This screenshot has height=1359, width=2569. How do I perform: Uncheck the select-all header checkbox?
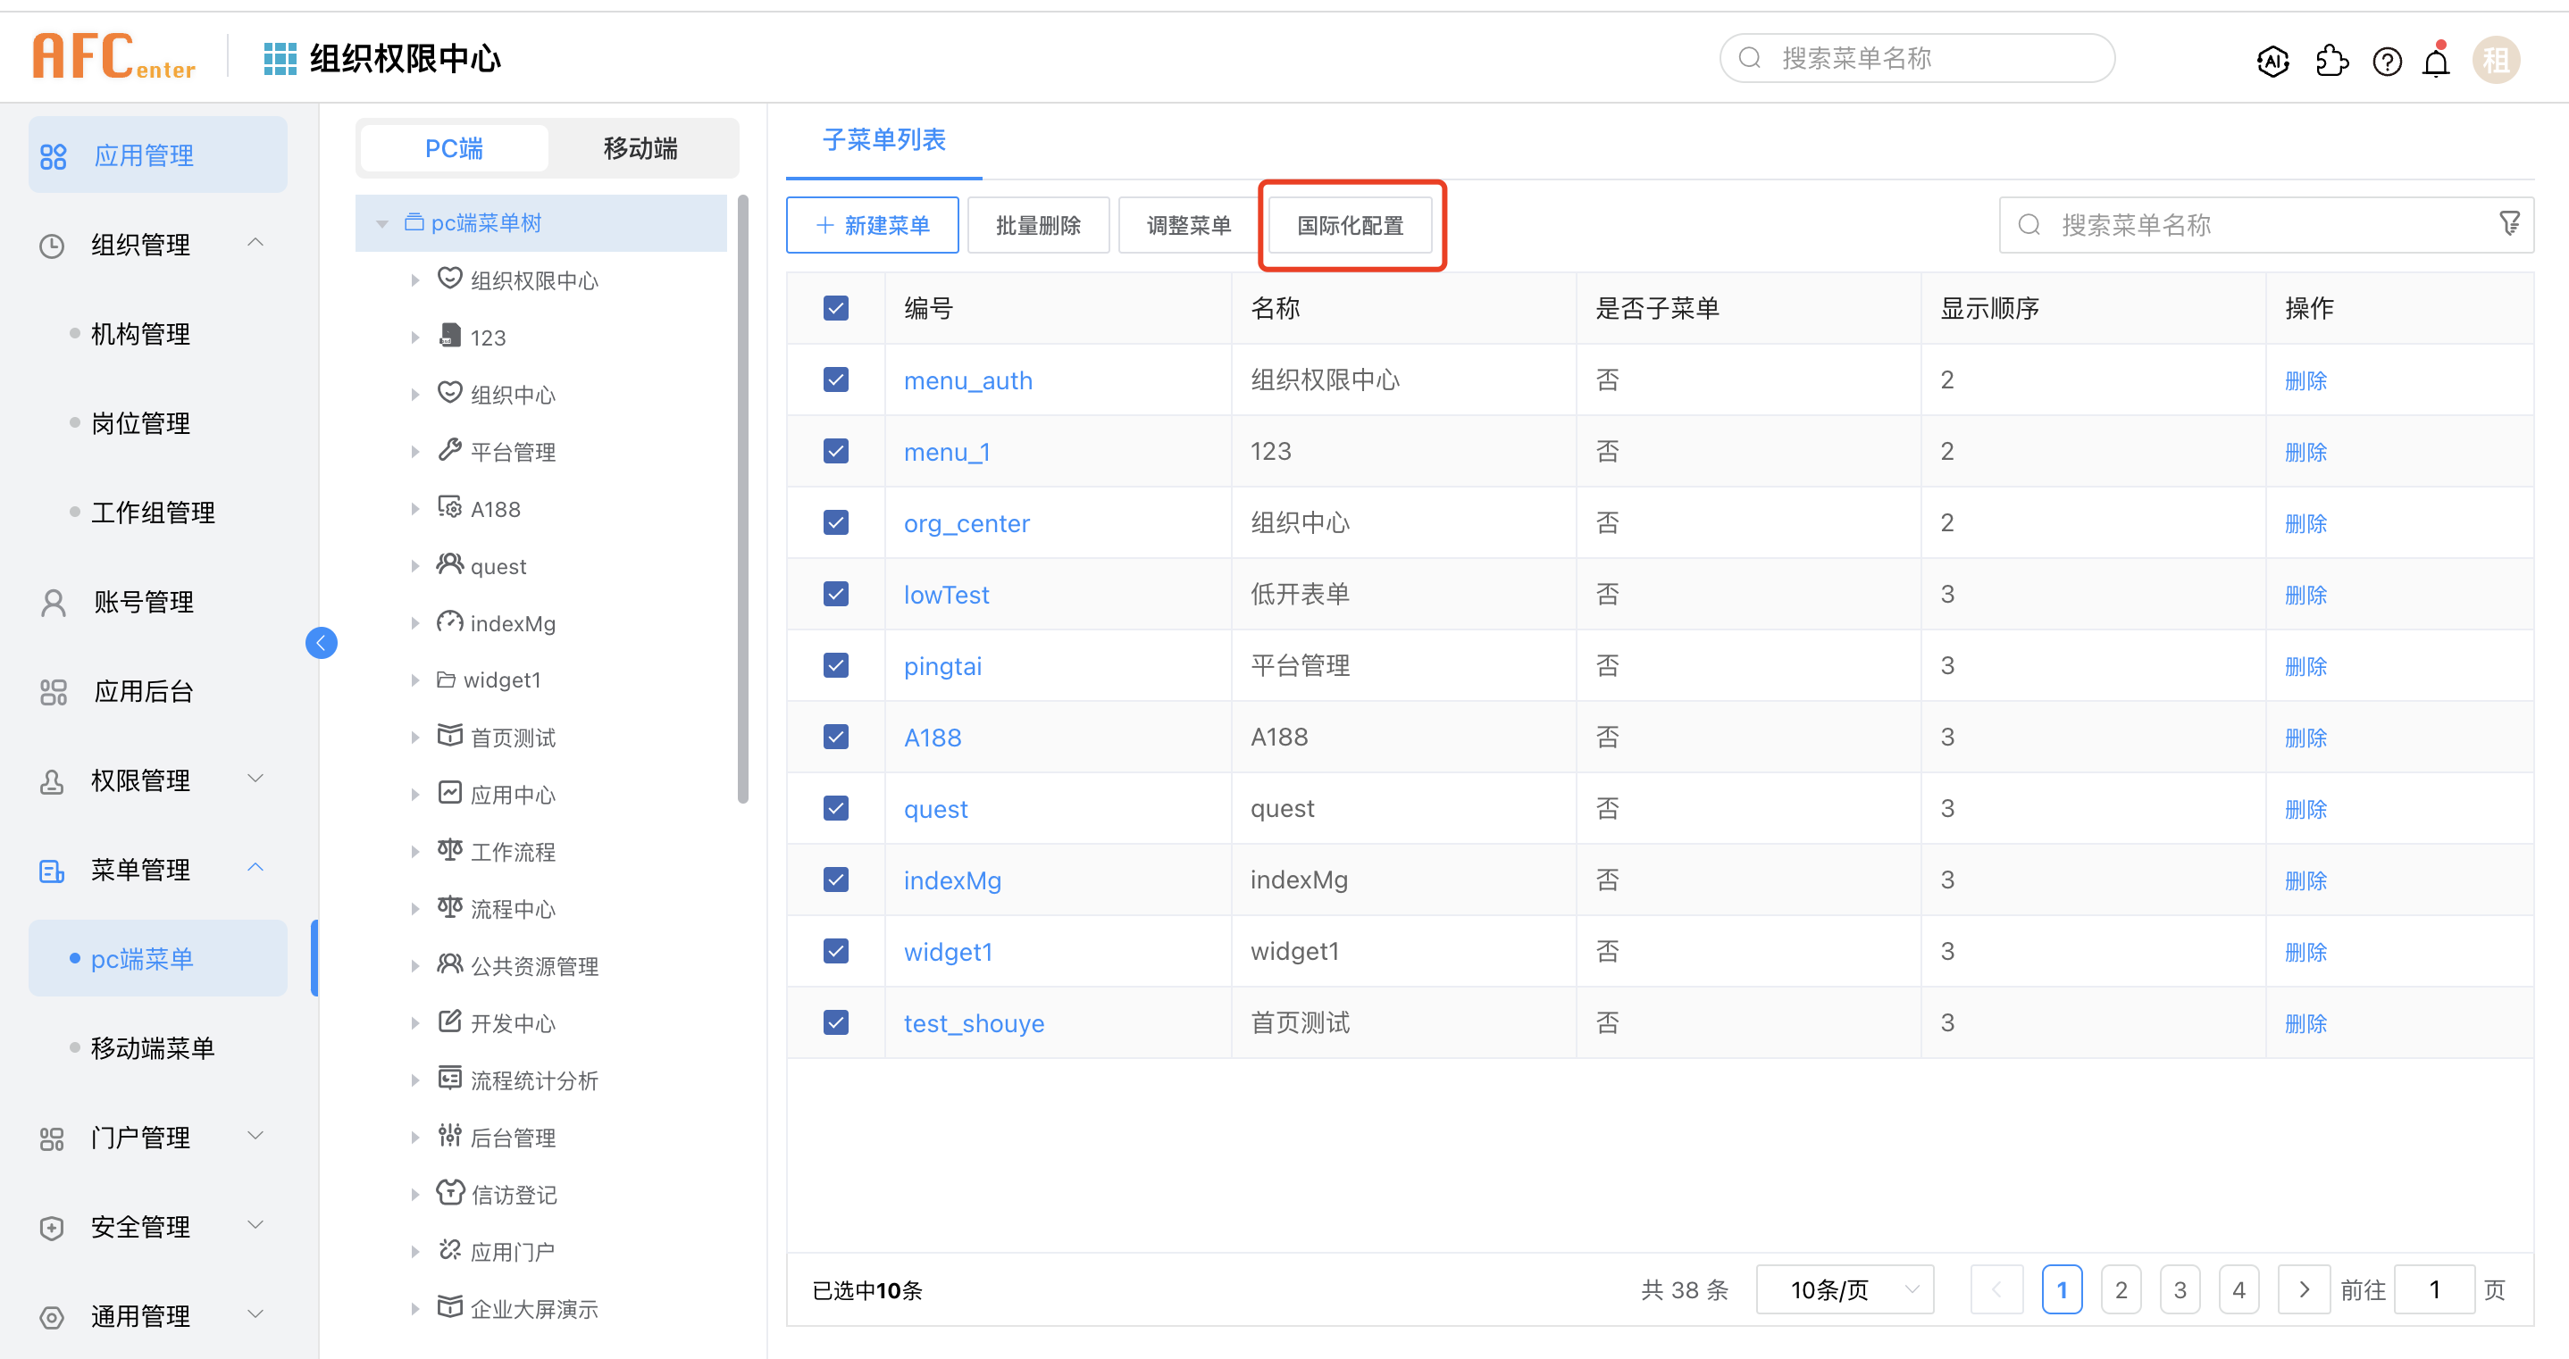click(836, 308)
